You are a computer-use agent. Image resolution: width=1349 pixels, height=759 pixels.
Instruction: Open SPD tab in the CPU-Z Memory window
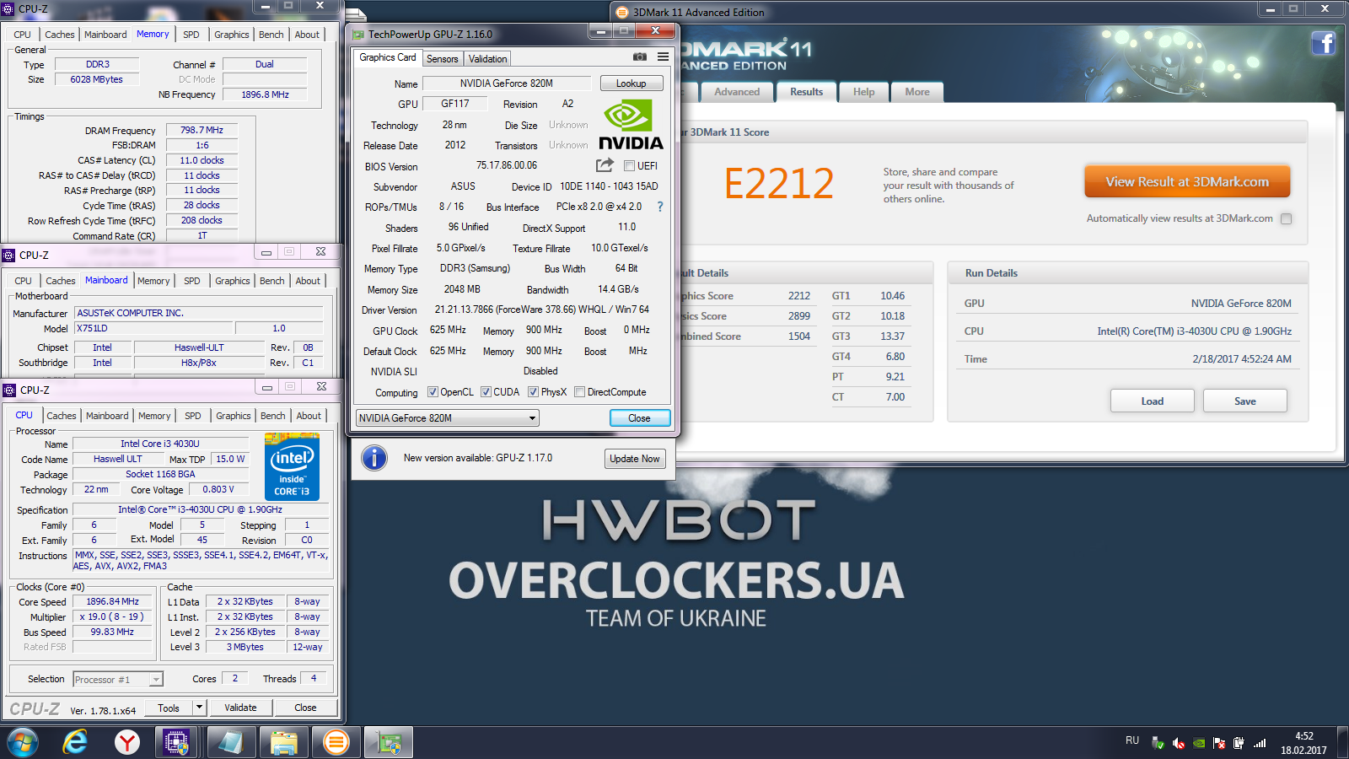click(191, 35)
